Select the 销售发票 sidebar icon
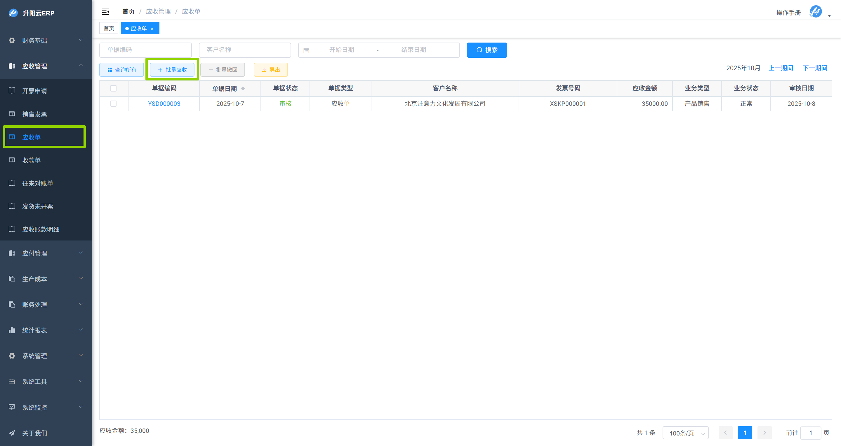 pos(12,114)
